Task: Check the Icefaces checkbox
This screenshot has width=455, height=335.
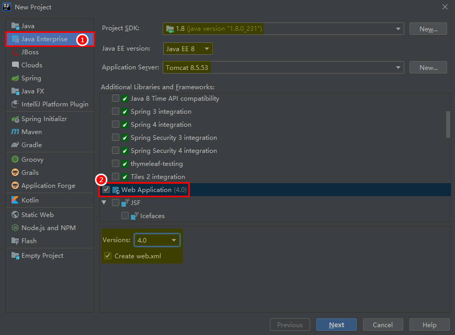Action: pyautogui.click(x=125, y=216)
